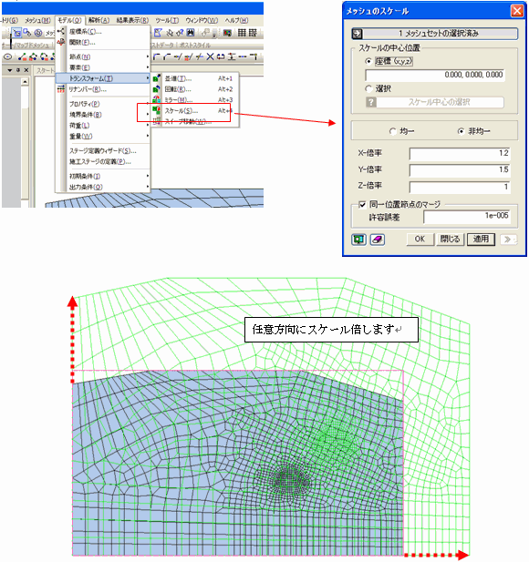Viewport: 529px width, 562px height.
Task: Select the 座標 (x,y,z) radio button
Action: point(368,61)
